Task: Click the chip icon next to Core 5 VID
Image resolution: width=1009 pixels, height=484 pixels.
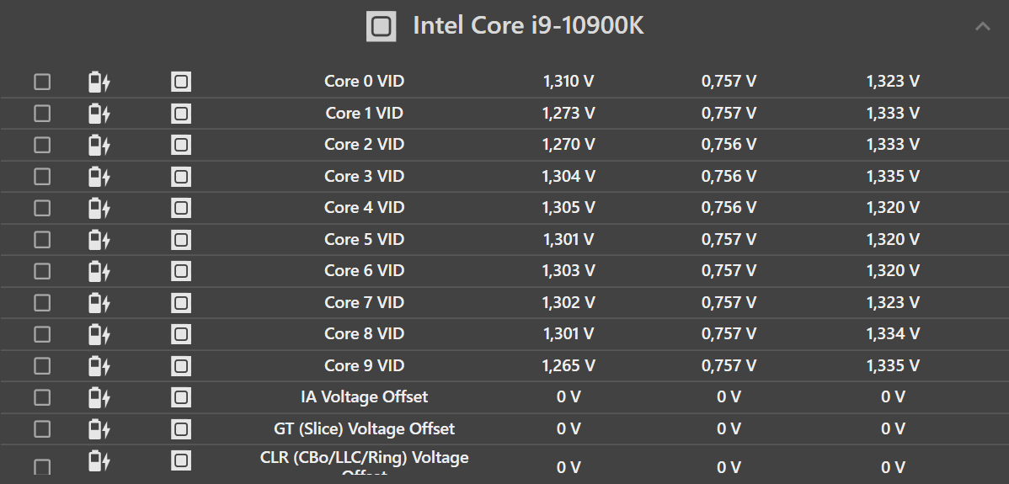Action: tap(181, 239)
